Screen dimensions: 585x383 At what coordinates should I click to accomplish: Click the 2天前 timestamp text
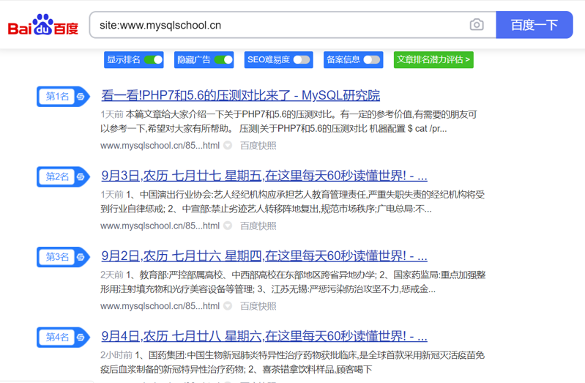(x=111, y=275)
